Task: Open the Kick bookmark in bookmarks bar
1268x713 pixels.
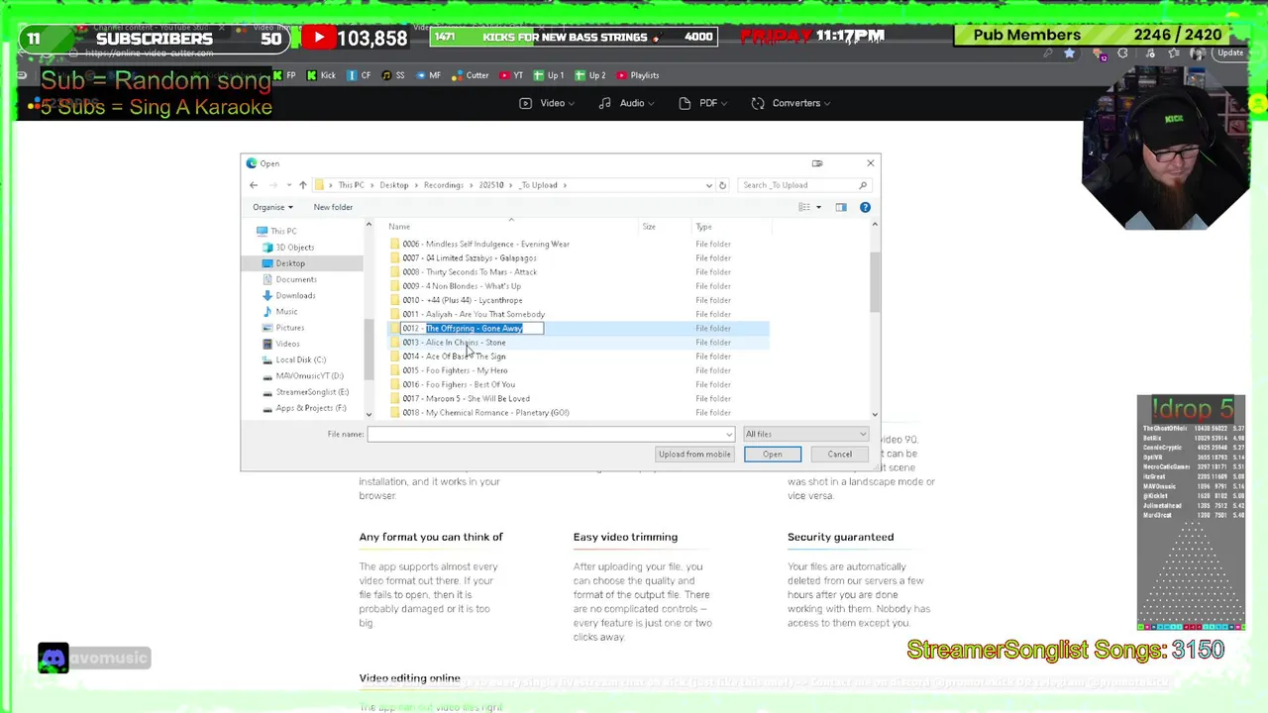Action: click(x=321, y=75)
